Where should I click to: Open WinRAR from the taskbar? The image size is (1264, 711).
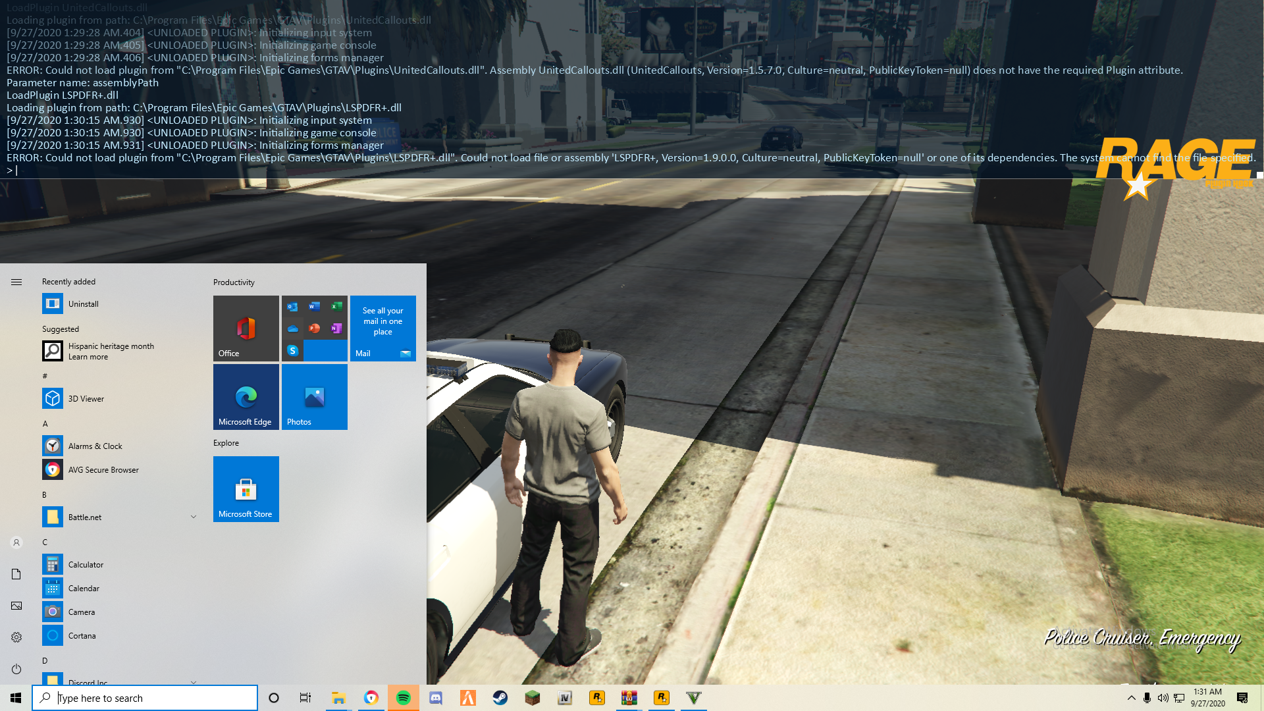click(629, 698)
